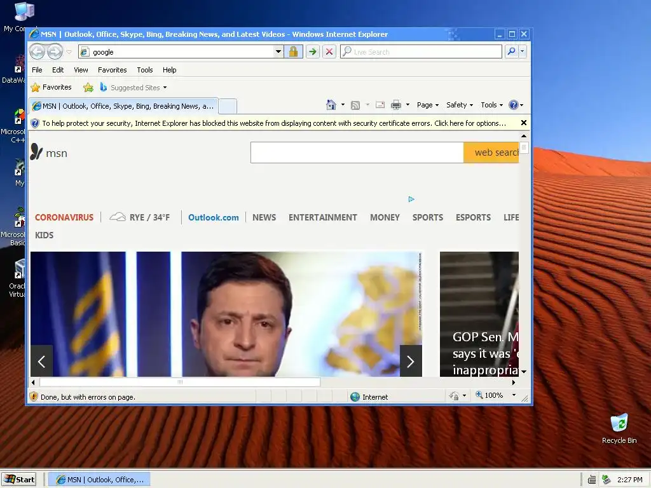Click the MSN web search text box
The width and height of the screenshot is (651, 488).
click(x=357, y=152)
